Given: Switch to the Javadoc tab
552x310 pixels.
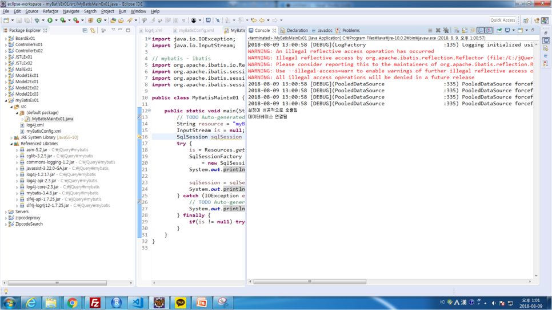Looking at the screenshot, I should click(322, 31).
